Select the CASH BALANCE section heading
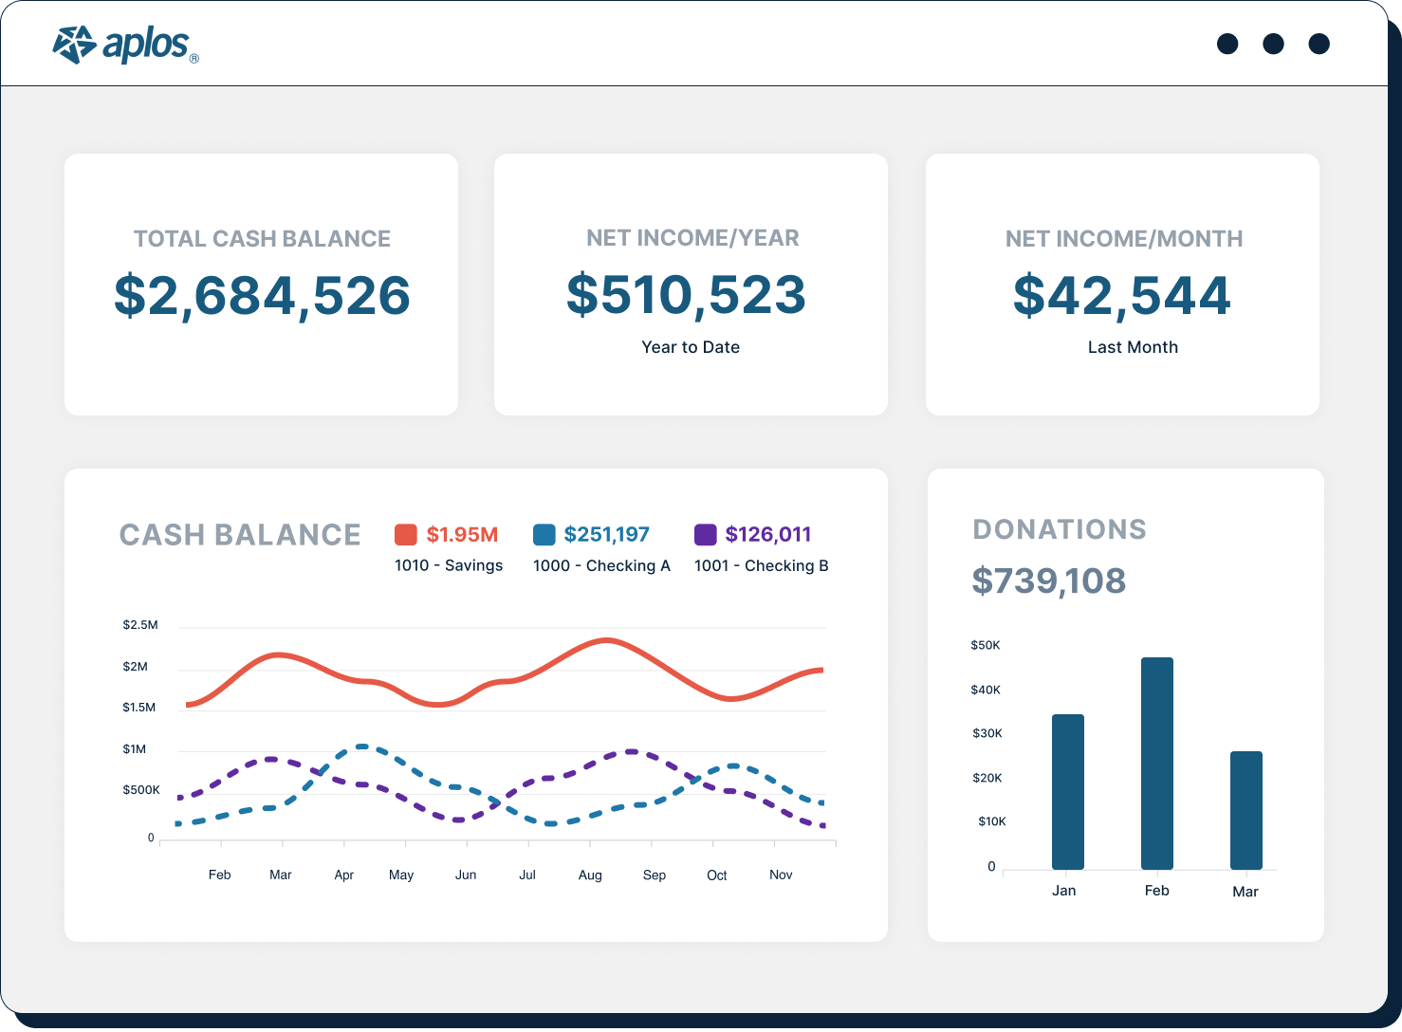 [x=239, y=535]
